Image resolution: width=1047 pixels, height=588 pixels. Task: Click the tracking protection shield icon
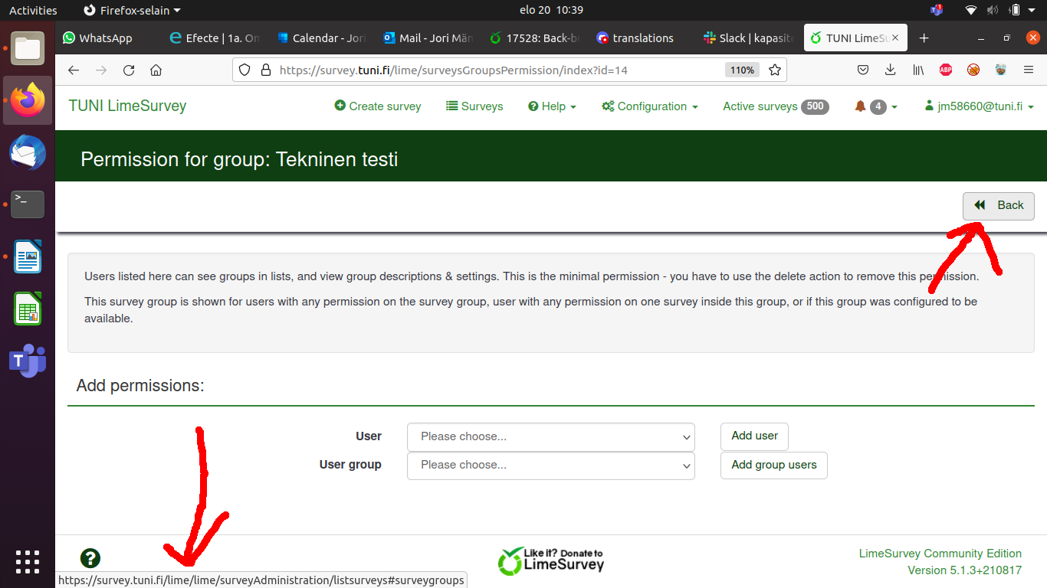click(x=245, y=70)
